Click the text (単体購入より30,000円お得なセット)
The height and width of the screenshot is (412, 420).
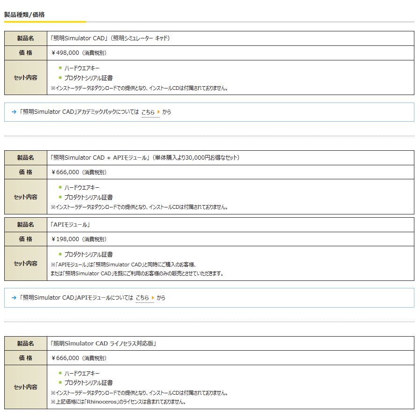(196, 158)
